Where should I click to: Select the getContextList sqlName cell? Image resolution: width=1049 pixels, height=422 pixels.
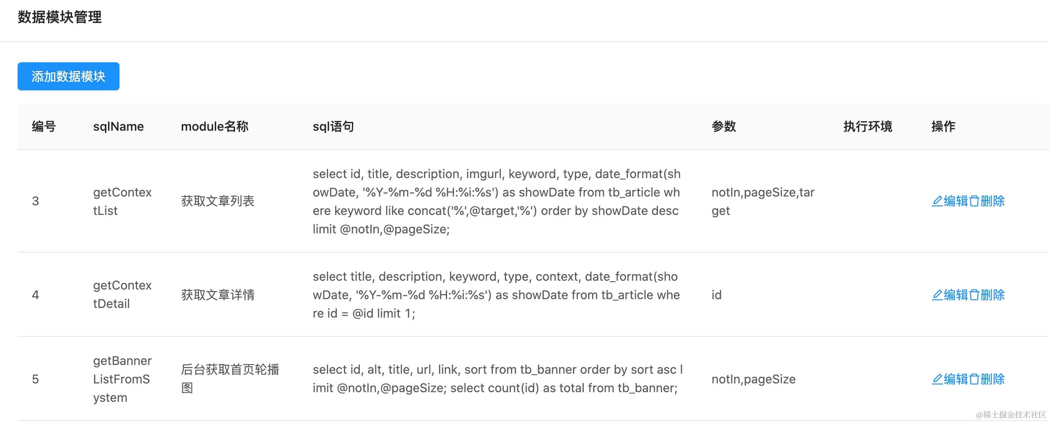122,201
